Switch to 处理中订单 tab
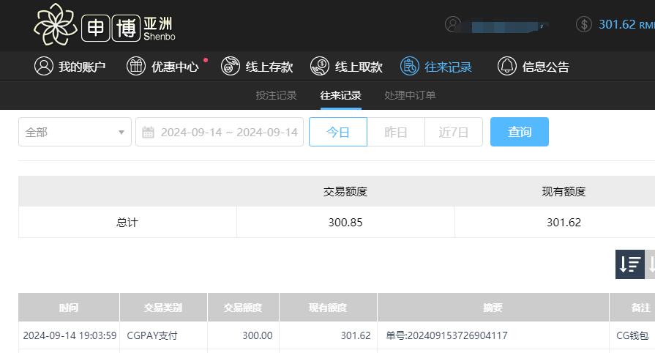 tap(411, 95)
